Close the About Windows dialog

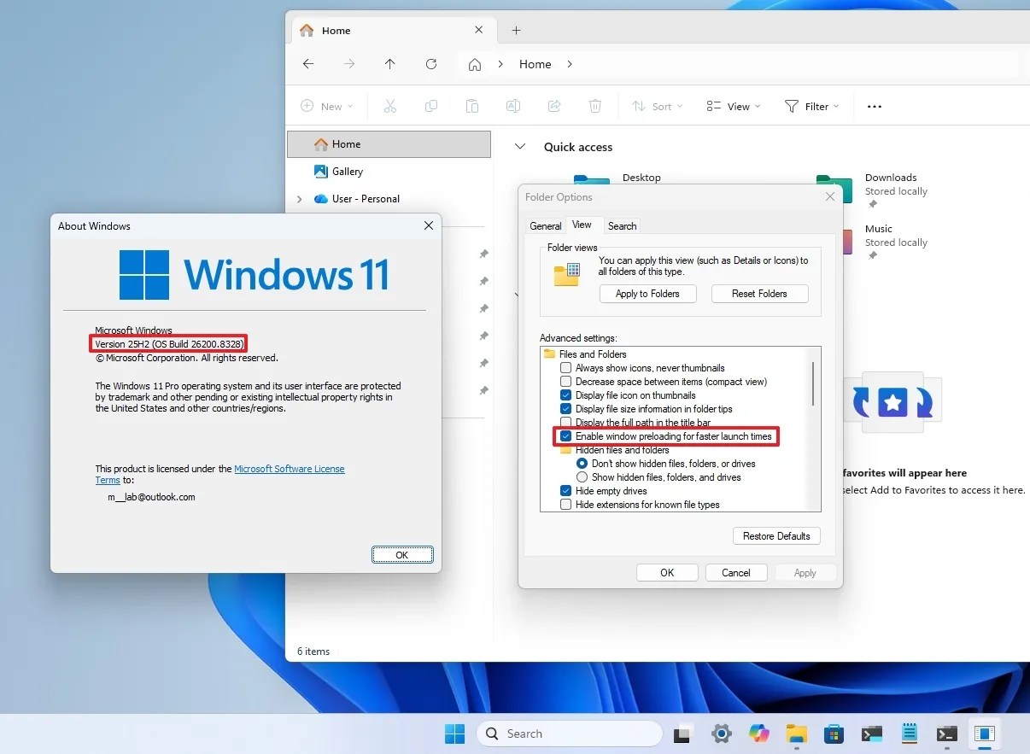[x=429, y=226]
